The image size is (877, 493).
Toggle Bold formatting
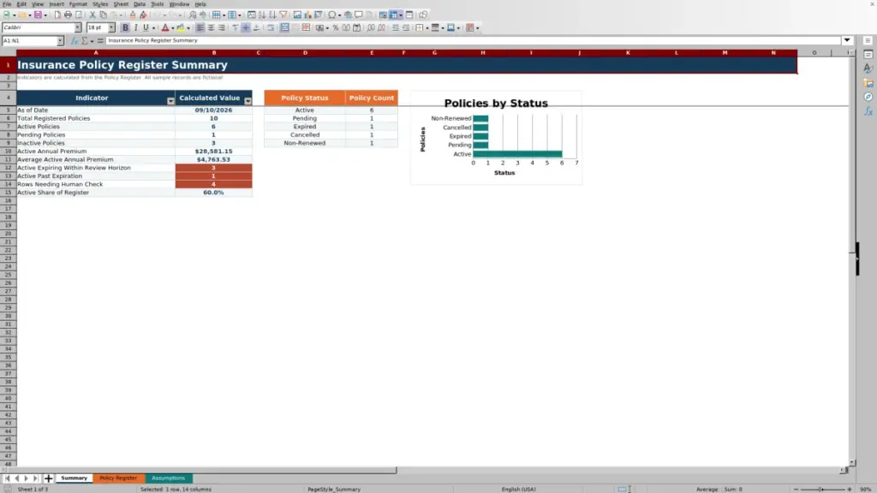click(125, 28)
